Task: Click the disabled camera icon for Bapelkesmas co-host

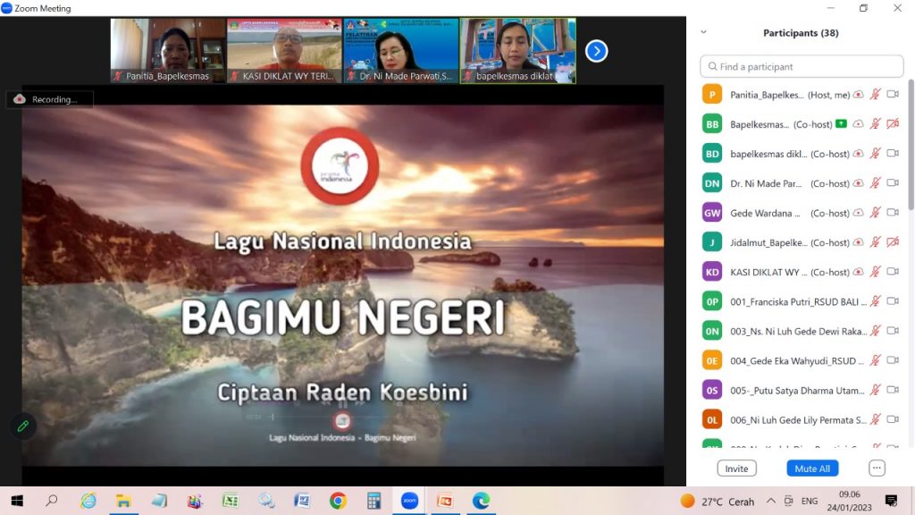Action: [x=893, y=123]
